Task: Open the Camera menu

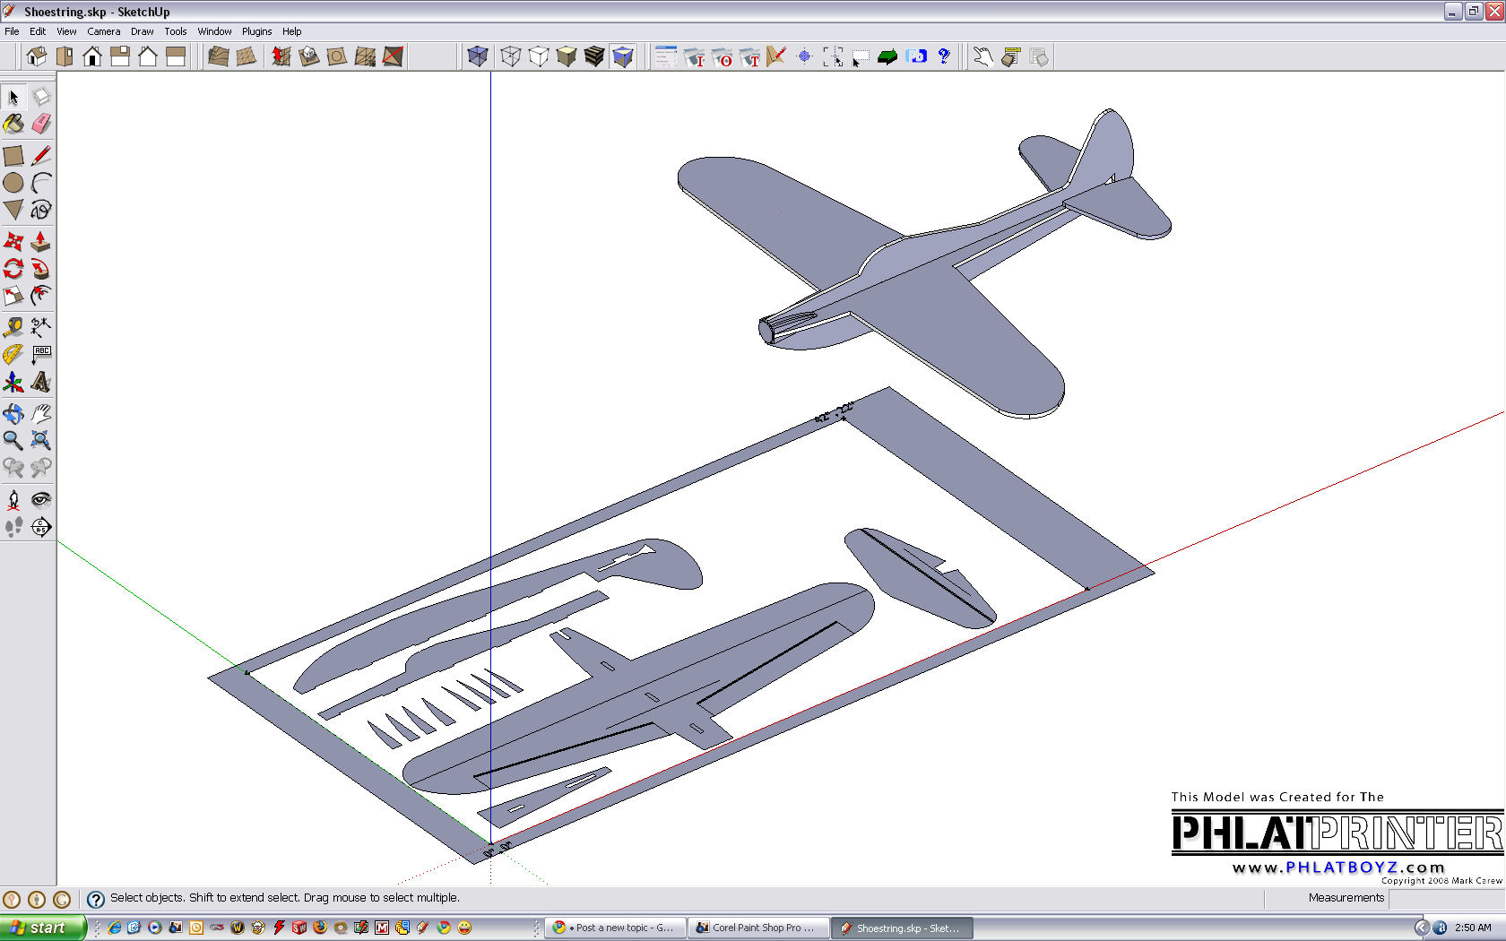Action: pos(103,31)
